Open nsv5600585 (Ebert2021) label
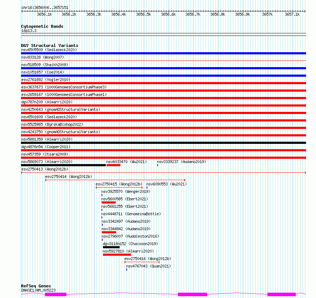The width and height of the screenshot is (316, 298). click(125, 199)
